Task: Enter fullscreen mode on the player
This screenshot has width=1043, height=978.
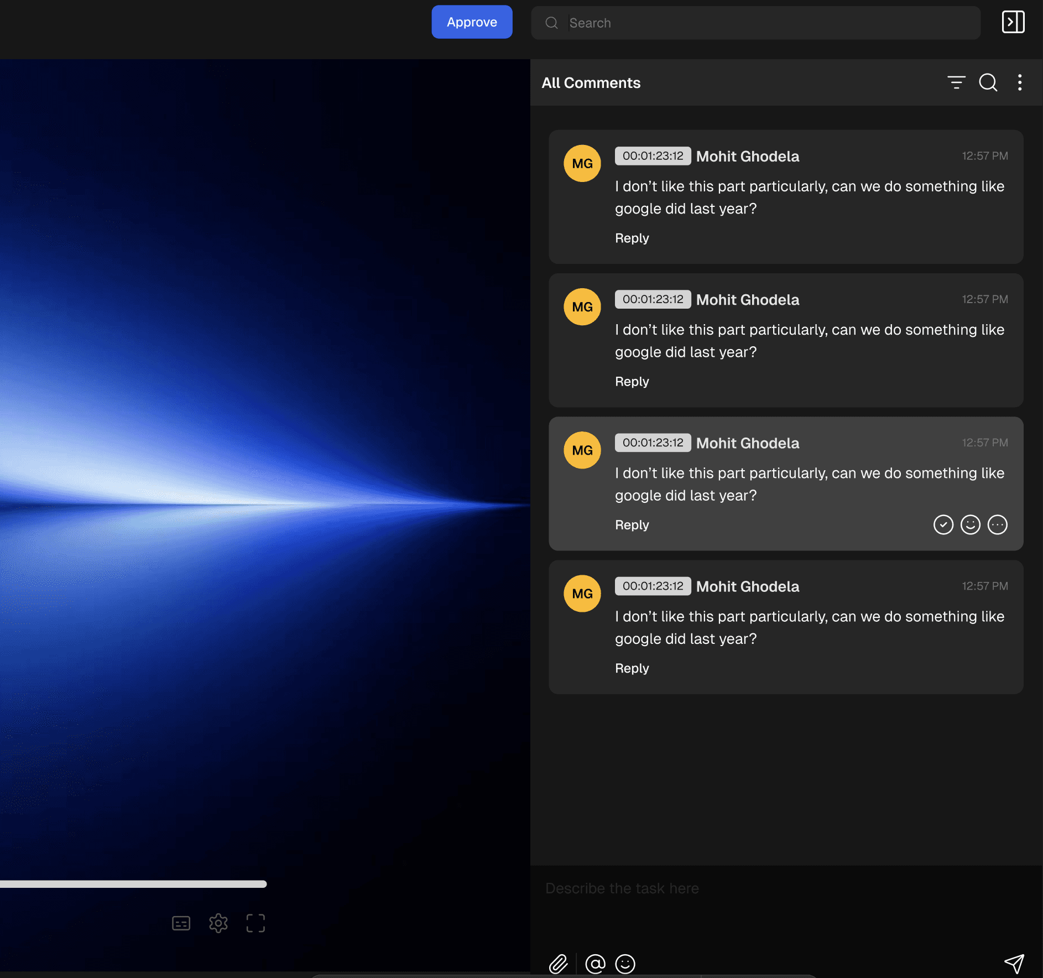Action: click(255, 923)
